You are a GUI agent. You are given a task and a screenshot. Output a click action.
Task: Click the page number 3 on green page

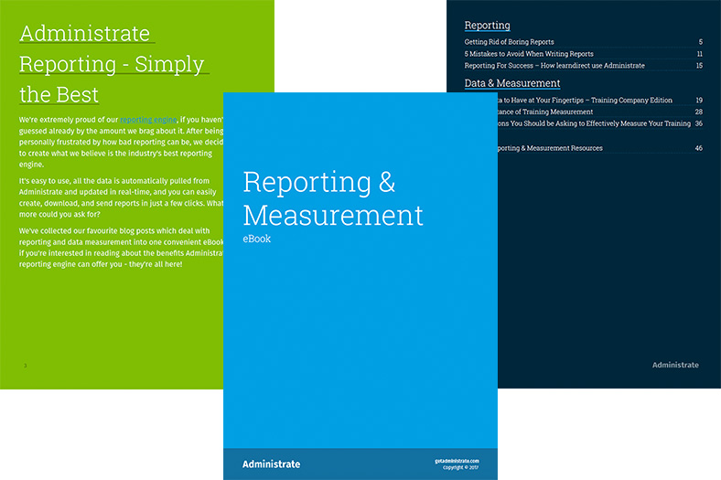(26, 366)
